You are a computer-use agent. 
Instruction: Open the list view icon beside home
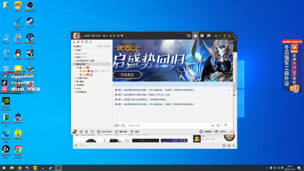point(202,36)
